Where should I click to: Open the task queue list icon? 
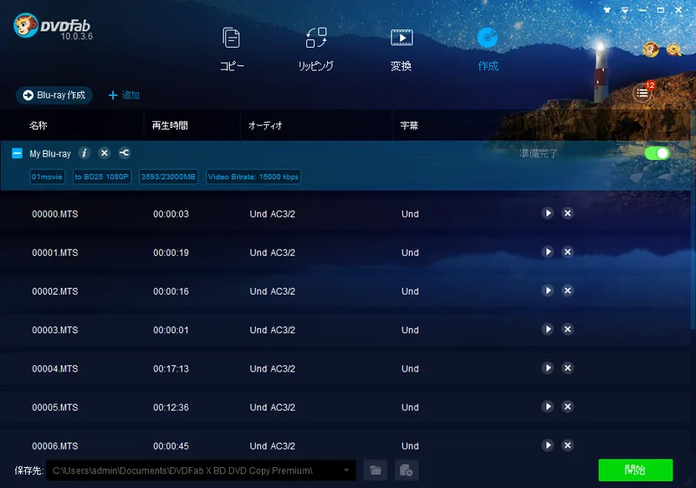tap(642, 94)
